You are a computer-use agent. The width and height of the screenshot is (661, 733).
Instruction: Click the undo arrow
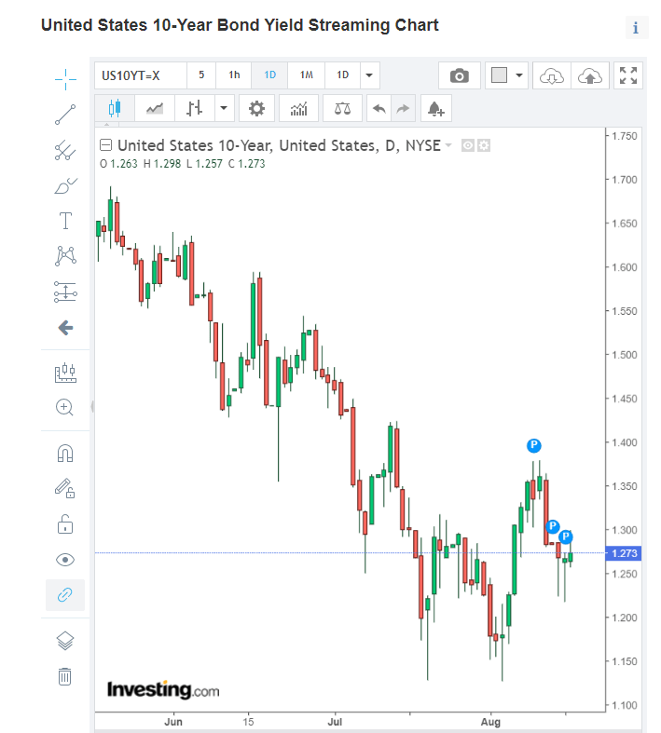tap(379, 108)
